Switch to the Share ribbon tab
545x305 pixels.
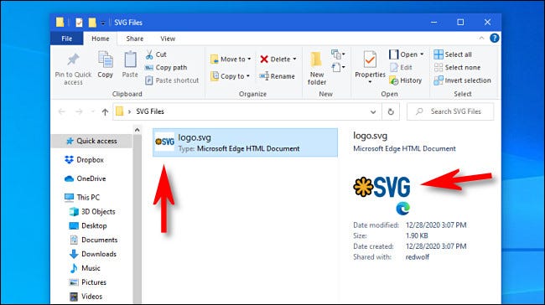pos(135,39)
